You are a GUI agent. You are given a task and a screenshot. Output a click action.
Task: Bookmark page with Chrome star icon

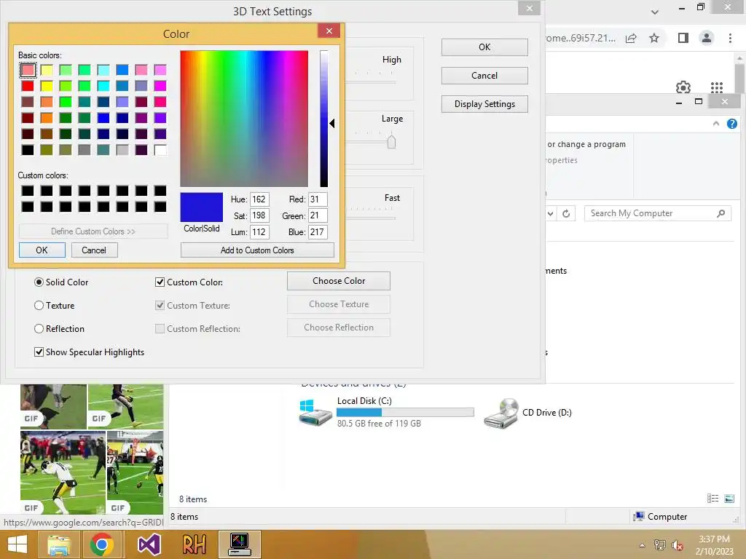(654, 38)
